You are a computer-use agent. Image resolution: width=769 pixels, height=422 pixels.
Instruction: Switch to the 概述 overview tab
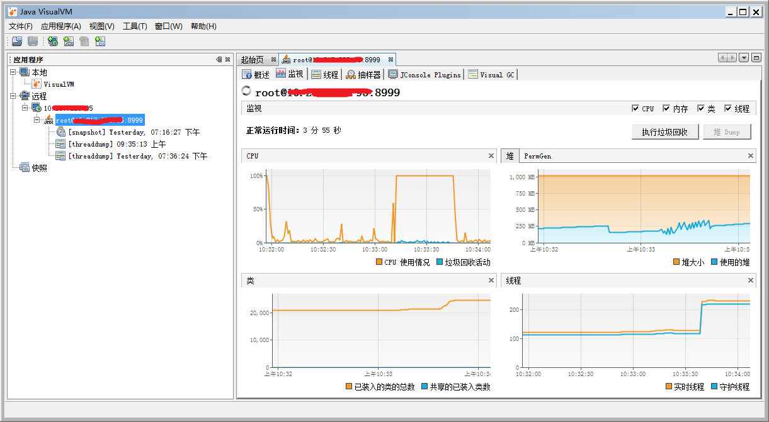[256, 74]
